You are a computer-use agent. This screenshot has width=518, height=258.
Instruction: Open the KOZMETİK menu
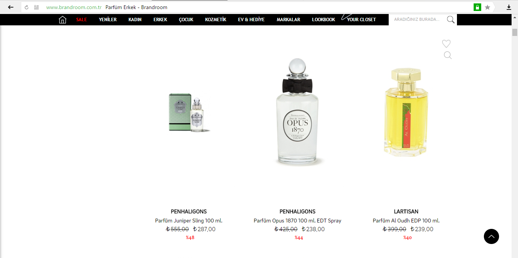(216, 20)
